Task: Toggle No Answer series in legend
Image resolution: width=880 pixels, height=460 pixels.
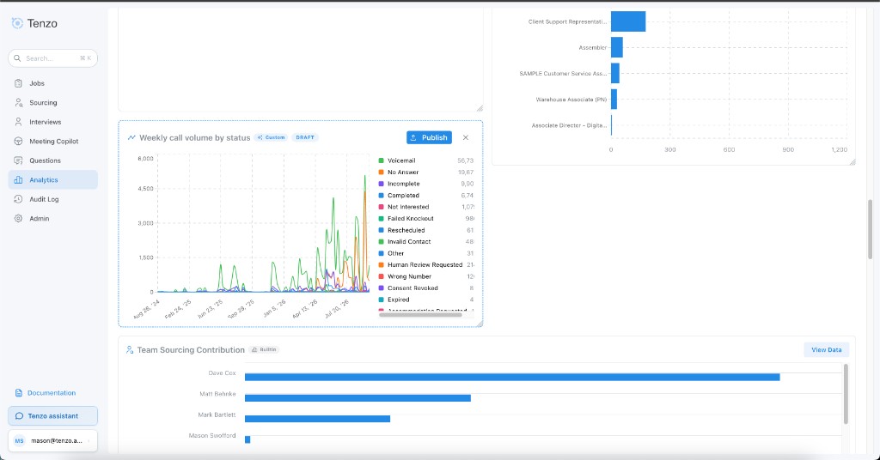Action: point(403,172)
